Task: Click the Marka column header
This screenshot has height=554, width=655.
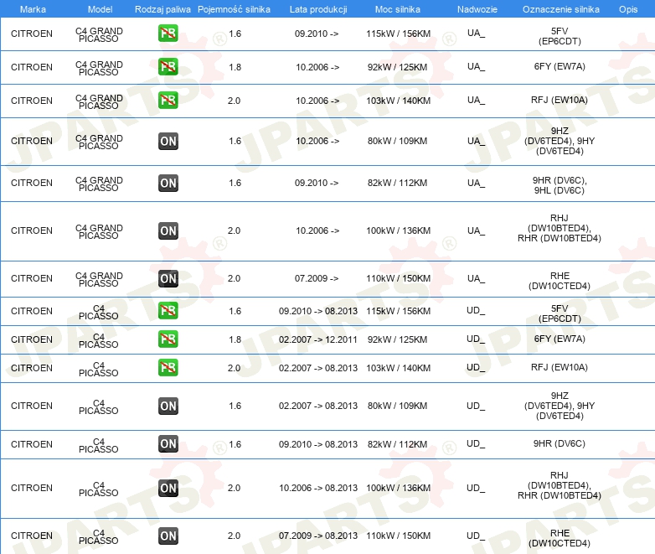Action: (33, 9)
